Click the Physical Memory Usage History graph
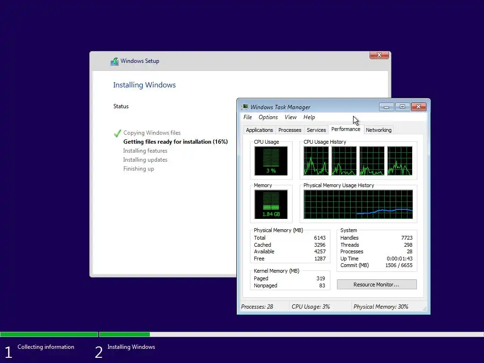The height and width of the screenshot is (363, 484). pyautogui.click(x=358, y=204)
